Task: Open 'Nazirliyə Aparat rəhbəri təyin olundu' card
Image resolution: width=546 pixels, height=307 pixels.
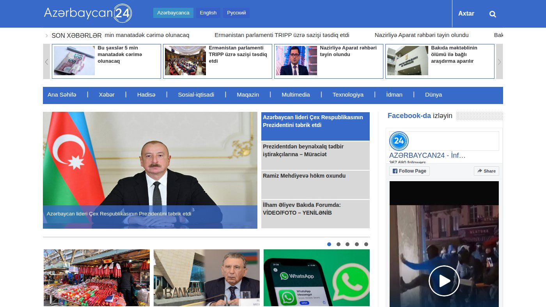Action: coord(329,61)
